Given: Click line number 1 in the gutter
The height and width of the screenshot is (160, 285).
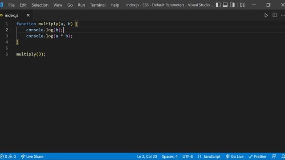Looking at the screenshot, I should coord(7,24).
